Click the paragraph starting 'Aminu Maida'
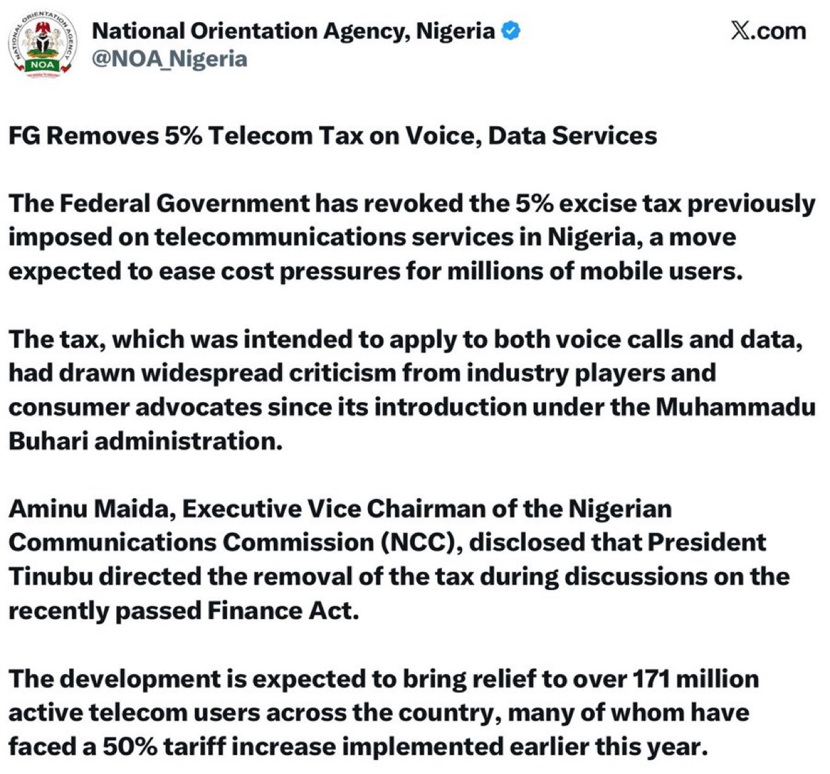830x774 pixels. (x=399, y=560)
